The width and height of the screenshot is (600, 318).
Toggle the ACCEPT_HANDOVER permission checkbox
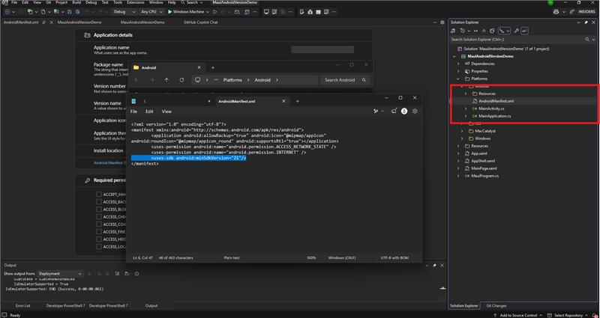coord(99,195)
